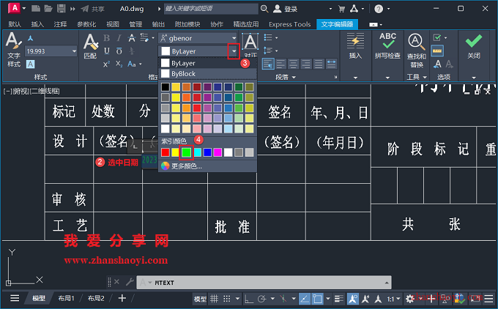Choose ByBlock from the color list
The width and height of the screenshot is (498, 309).
[207, 74]
